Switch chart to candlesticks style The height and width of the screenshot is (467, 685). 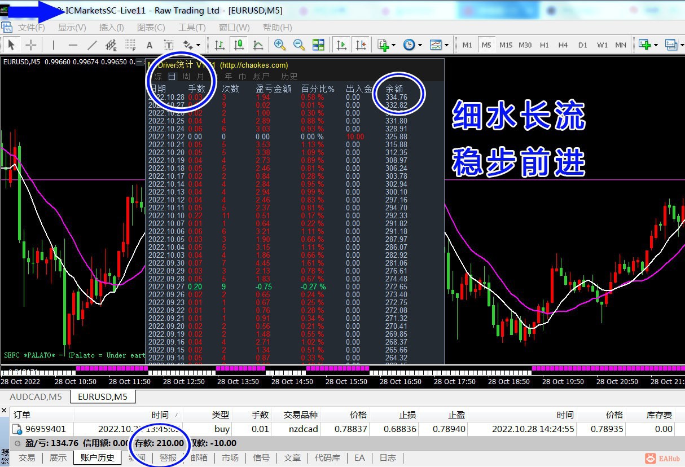tap(239, 45)
